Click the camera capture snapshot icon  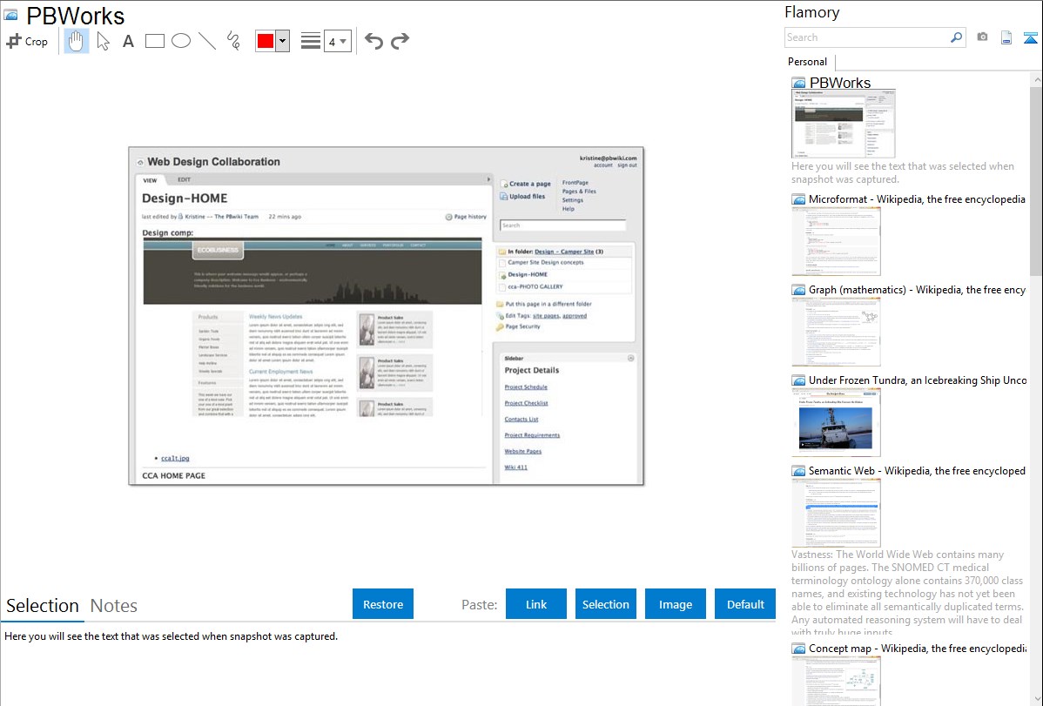click(982, 37)
